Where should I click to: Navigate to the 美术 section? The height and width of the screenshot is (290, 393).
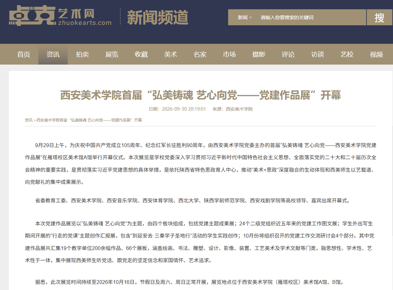[171, 54]
